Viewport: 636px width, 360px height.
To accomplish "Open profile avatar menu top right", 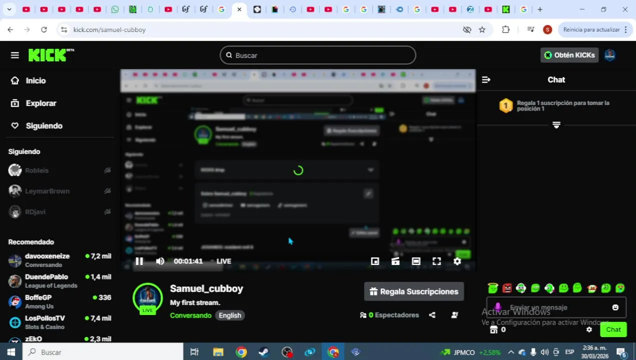I will pyautogui.click(x=609, y=55).
